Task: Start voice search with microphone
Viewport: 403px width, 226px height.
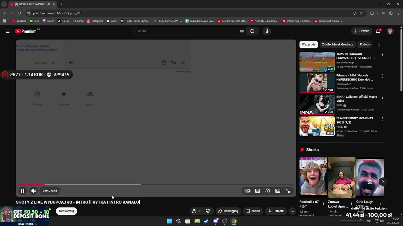Action: click(267, 31)
